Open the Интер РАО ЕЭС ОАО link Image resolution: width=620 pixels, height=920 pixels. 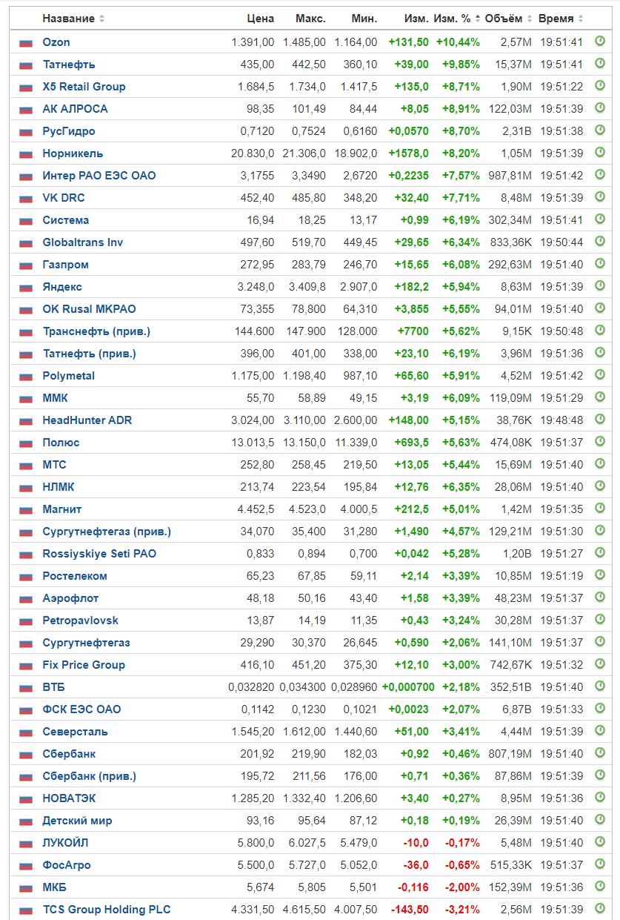point(99,176)
